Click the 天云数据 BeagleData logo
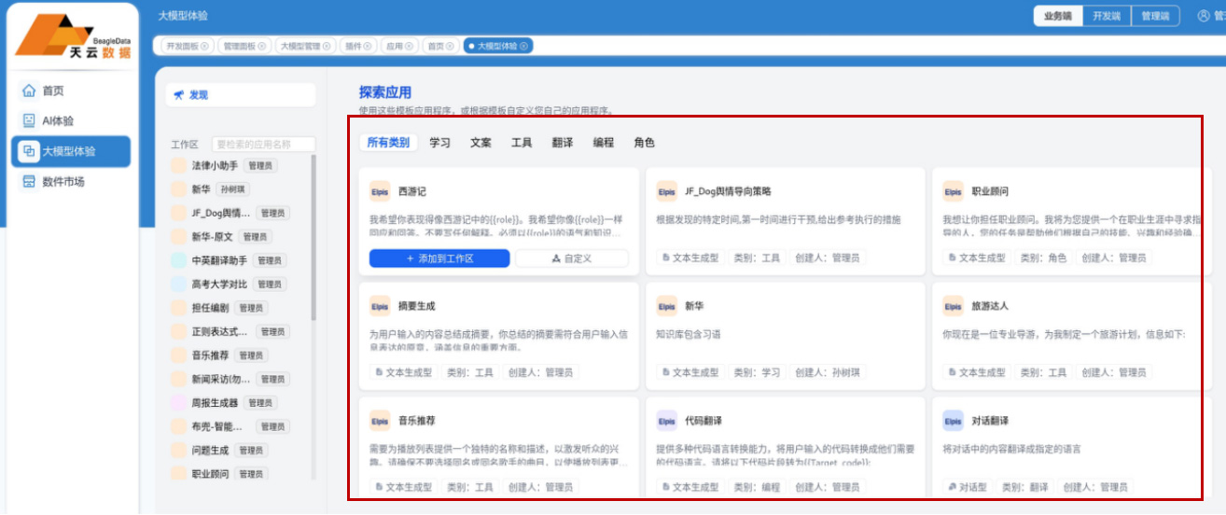The image size is (1226, 515). [74, 36]
